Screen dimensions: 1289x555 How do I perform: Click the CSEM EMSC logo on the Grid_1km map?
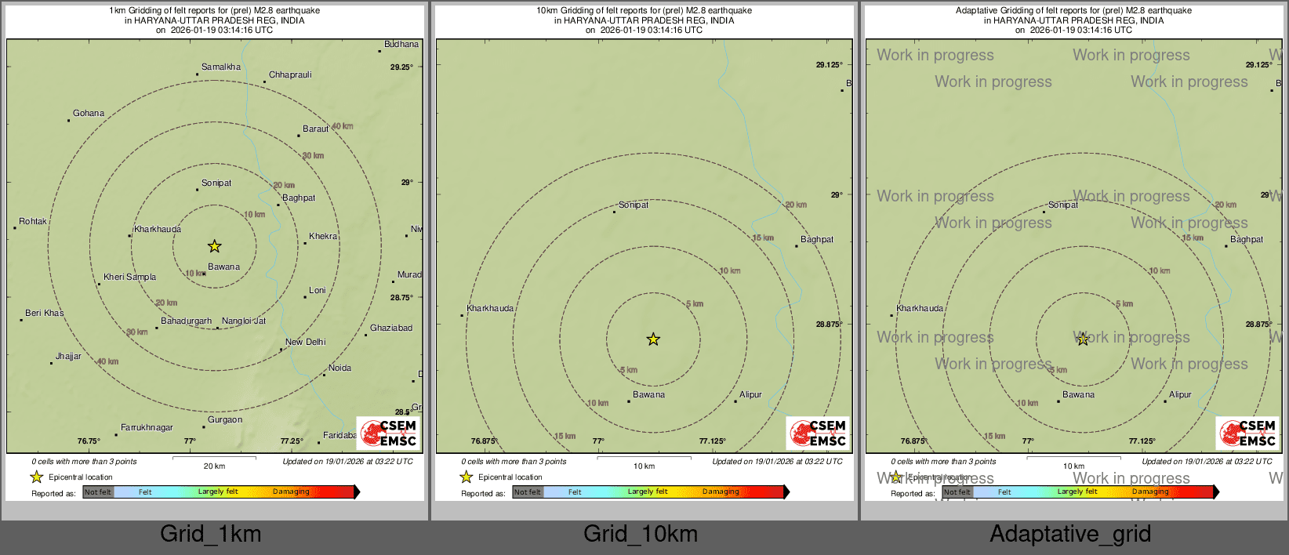click(389, 433)
